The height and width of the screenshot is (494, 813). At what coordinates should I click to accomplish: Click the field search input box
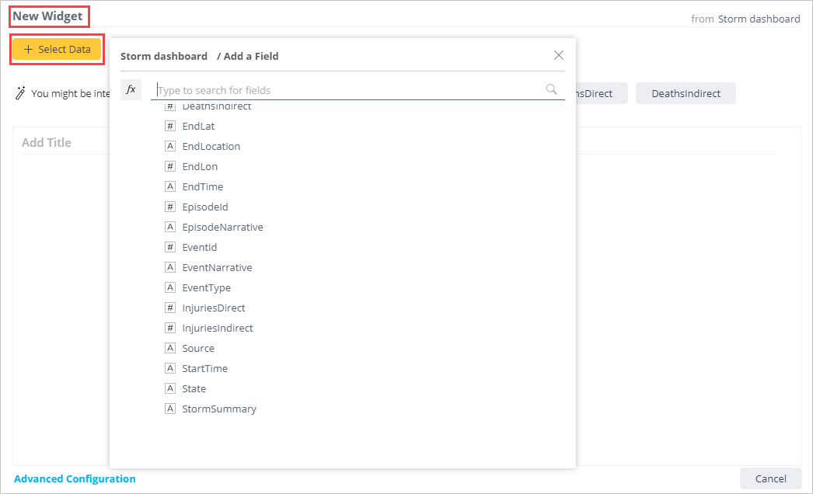pos(342,90)
